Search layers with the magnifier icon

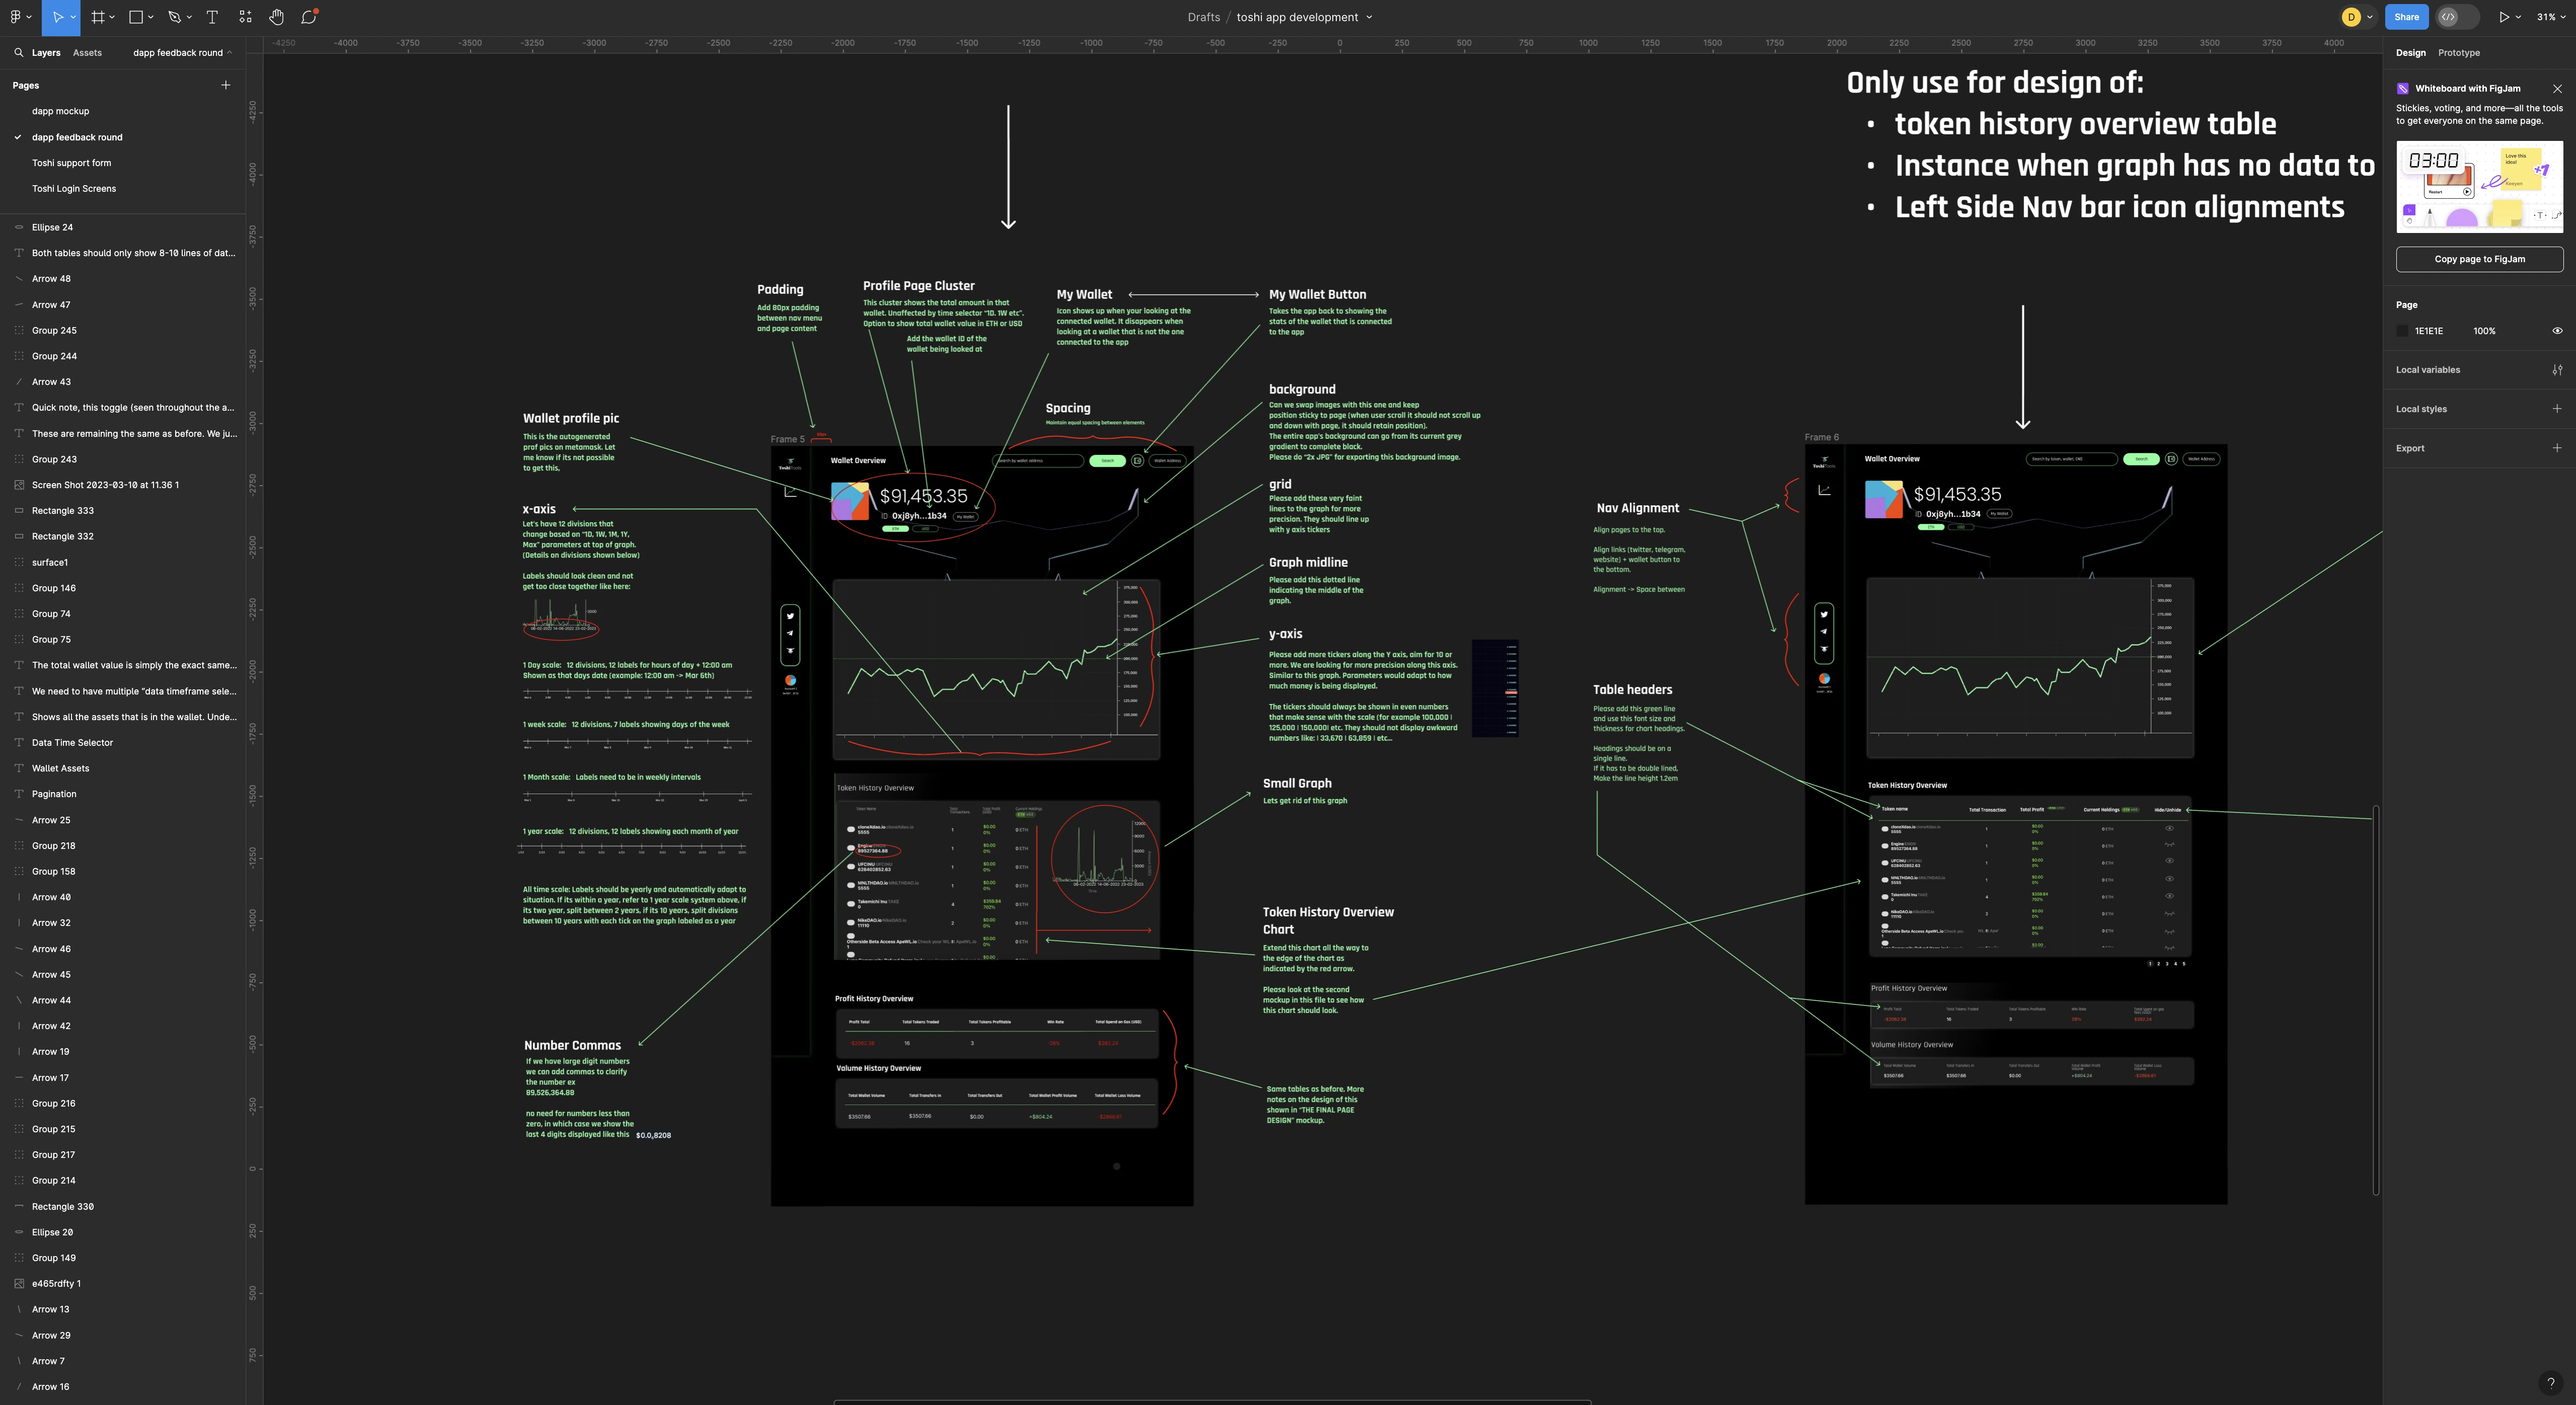coord(18,53)
